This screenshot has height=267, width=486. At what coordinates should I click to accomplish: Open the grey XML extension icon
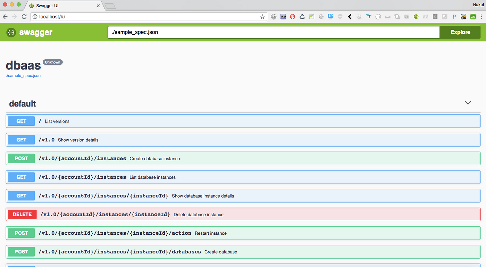tap(387, 17)
